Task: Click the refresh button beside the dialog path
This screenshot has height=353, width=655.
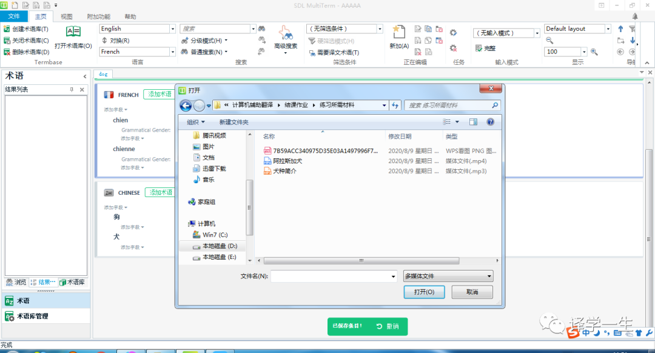Action: (x=395, y=106)
